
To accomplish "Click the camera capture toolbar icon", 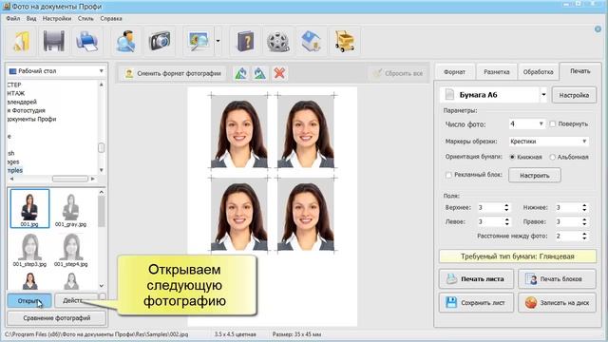I will pyautogui.click(x=160, y=41).
